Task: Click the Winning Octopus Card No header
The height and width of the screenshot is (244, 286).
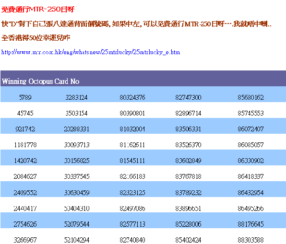Action: point(40,81)
